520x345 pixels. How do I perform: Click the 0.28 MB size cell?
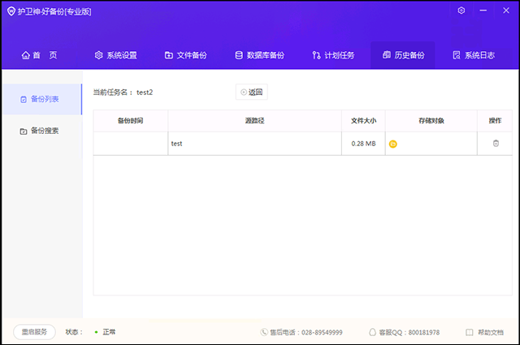(363, 144)
